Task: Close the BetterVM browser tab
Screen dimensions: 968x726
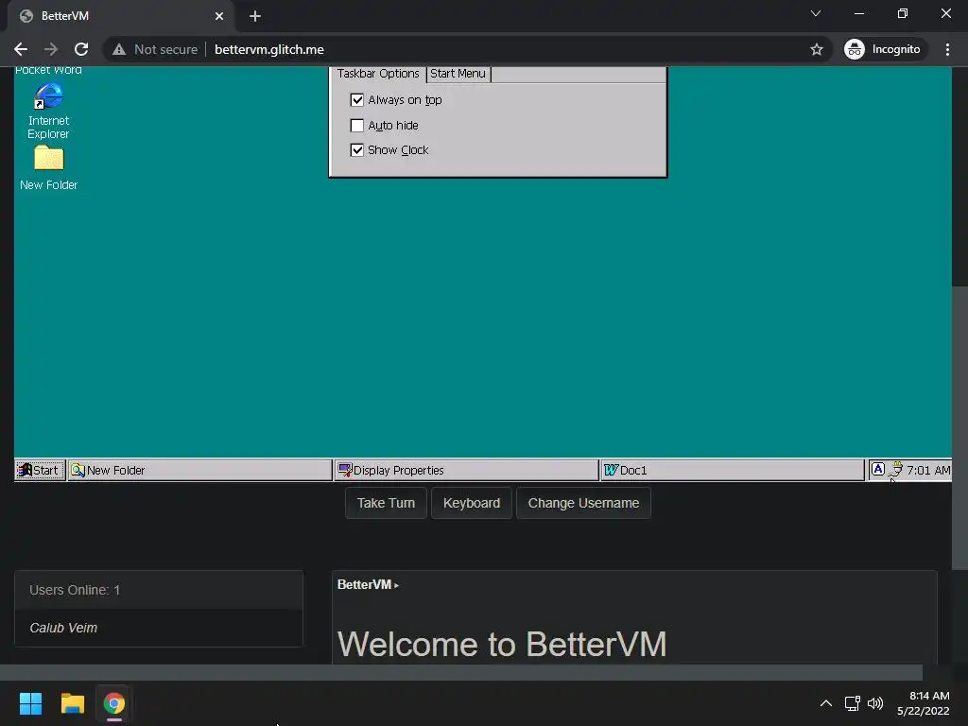Action: (x=219, y=16)
